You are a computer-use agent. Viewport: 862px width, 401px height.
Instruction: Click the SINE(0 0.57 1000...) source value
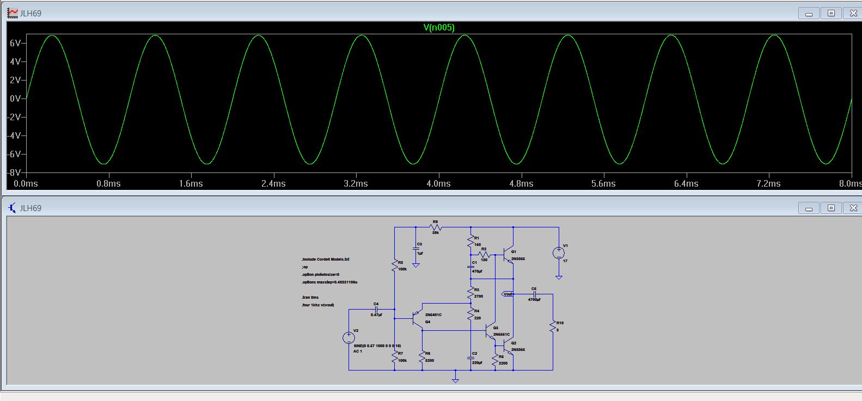coord(377,346)
